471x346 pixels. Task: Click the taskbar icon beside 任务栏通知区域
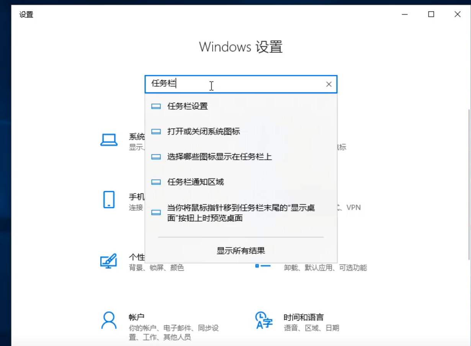pos(156,182)
